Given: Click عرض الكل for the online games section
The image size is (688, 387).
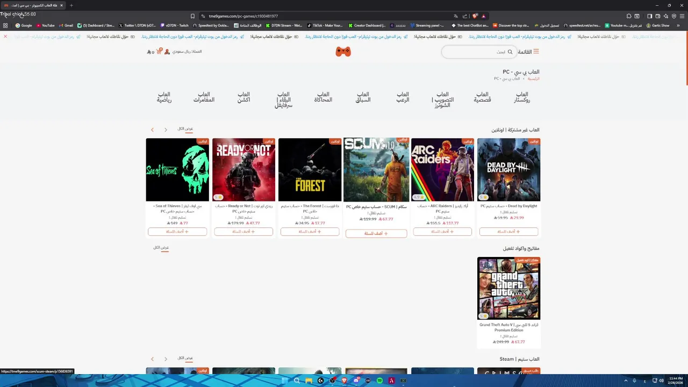Looking at the screenshot, I should click(185, 129).
